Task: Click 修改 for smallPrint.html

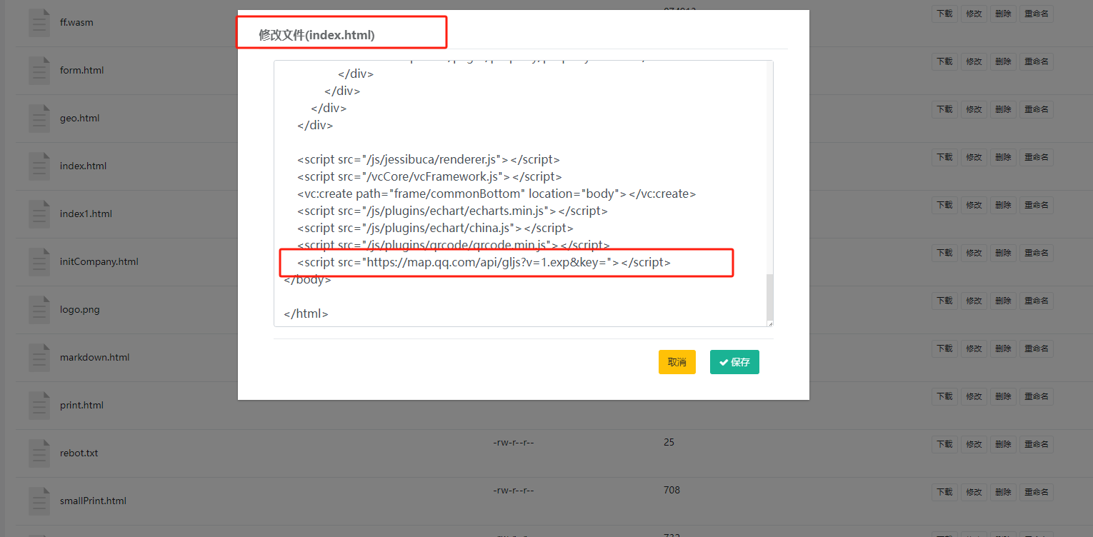Action: pyautogui.click(x=974, y=492)
